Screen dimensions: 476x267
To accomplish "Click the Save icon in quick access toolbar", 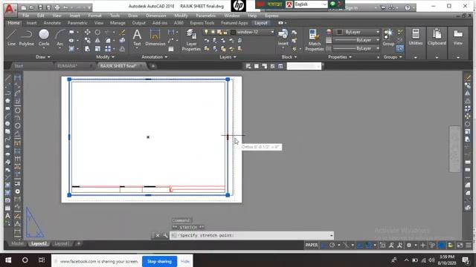I will click(40, 7).
